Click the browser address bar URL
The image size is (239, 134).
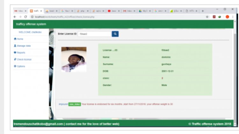point(65,17)
